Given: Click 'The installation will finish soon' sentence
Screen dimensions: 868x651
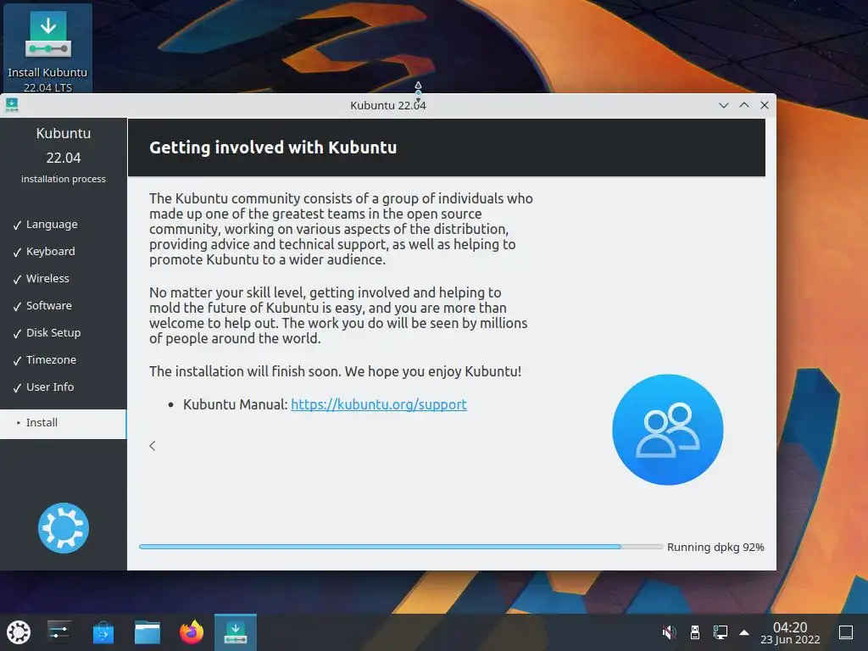Looking at the screenshot, I should pos(336,371).
